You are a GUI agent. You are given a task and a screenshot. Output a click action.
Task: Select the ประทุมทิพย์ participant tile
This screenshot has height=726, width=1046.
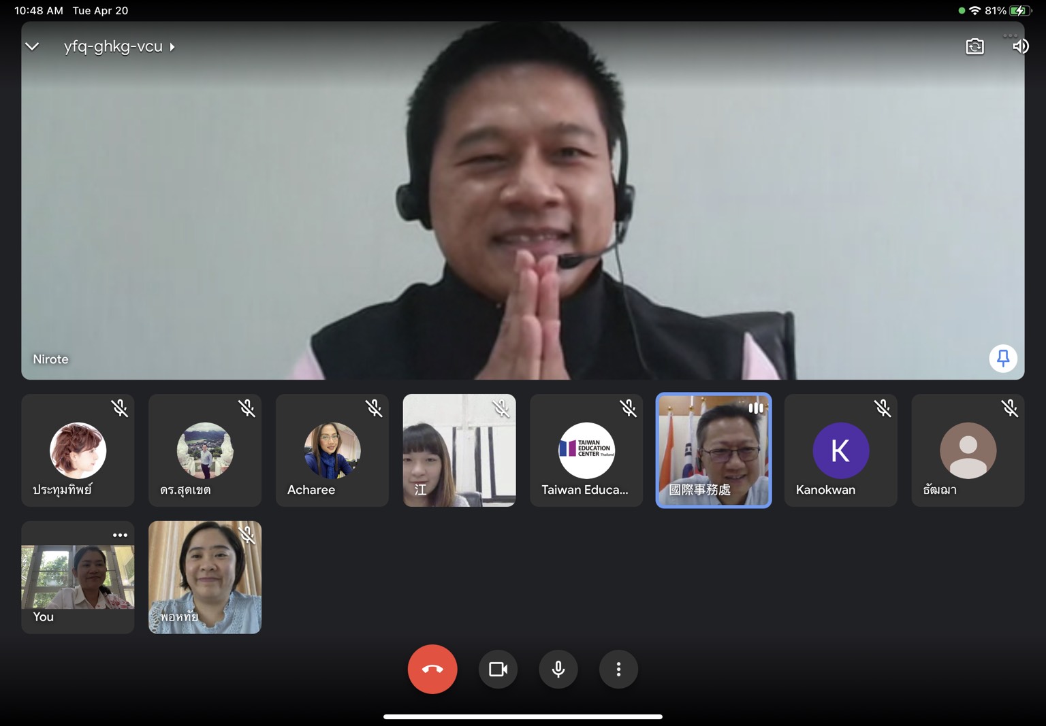point(78,450)
